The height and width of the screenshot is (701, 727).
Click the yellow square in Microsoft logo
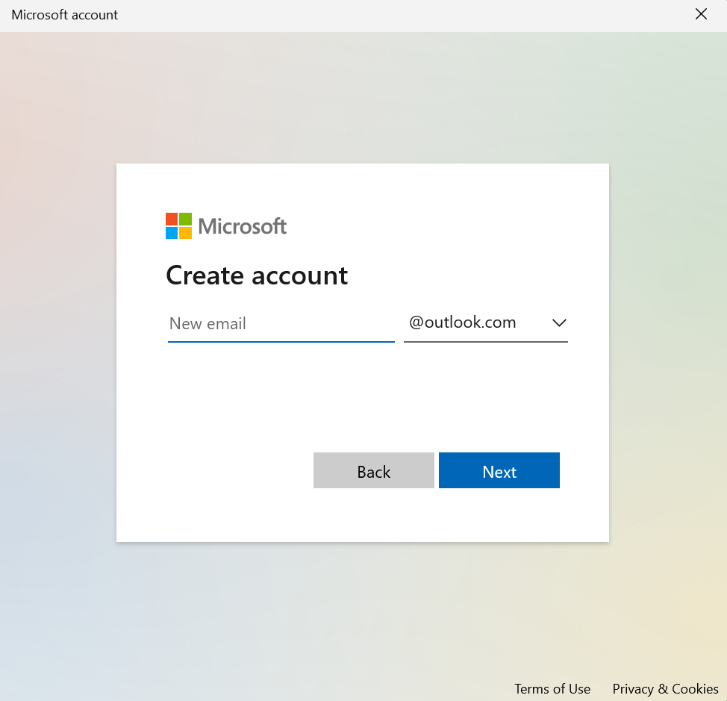click(185, 232)
